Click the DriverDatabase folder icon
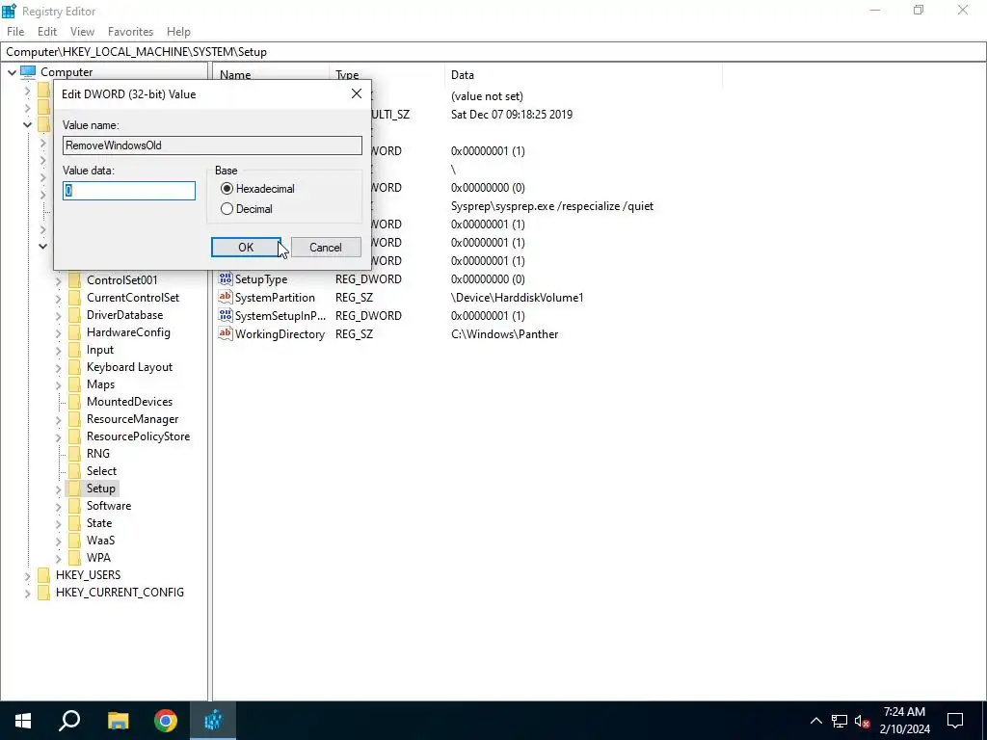The height and width of the screenshot is (740, 987). (x=74, y=315)
